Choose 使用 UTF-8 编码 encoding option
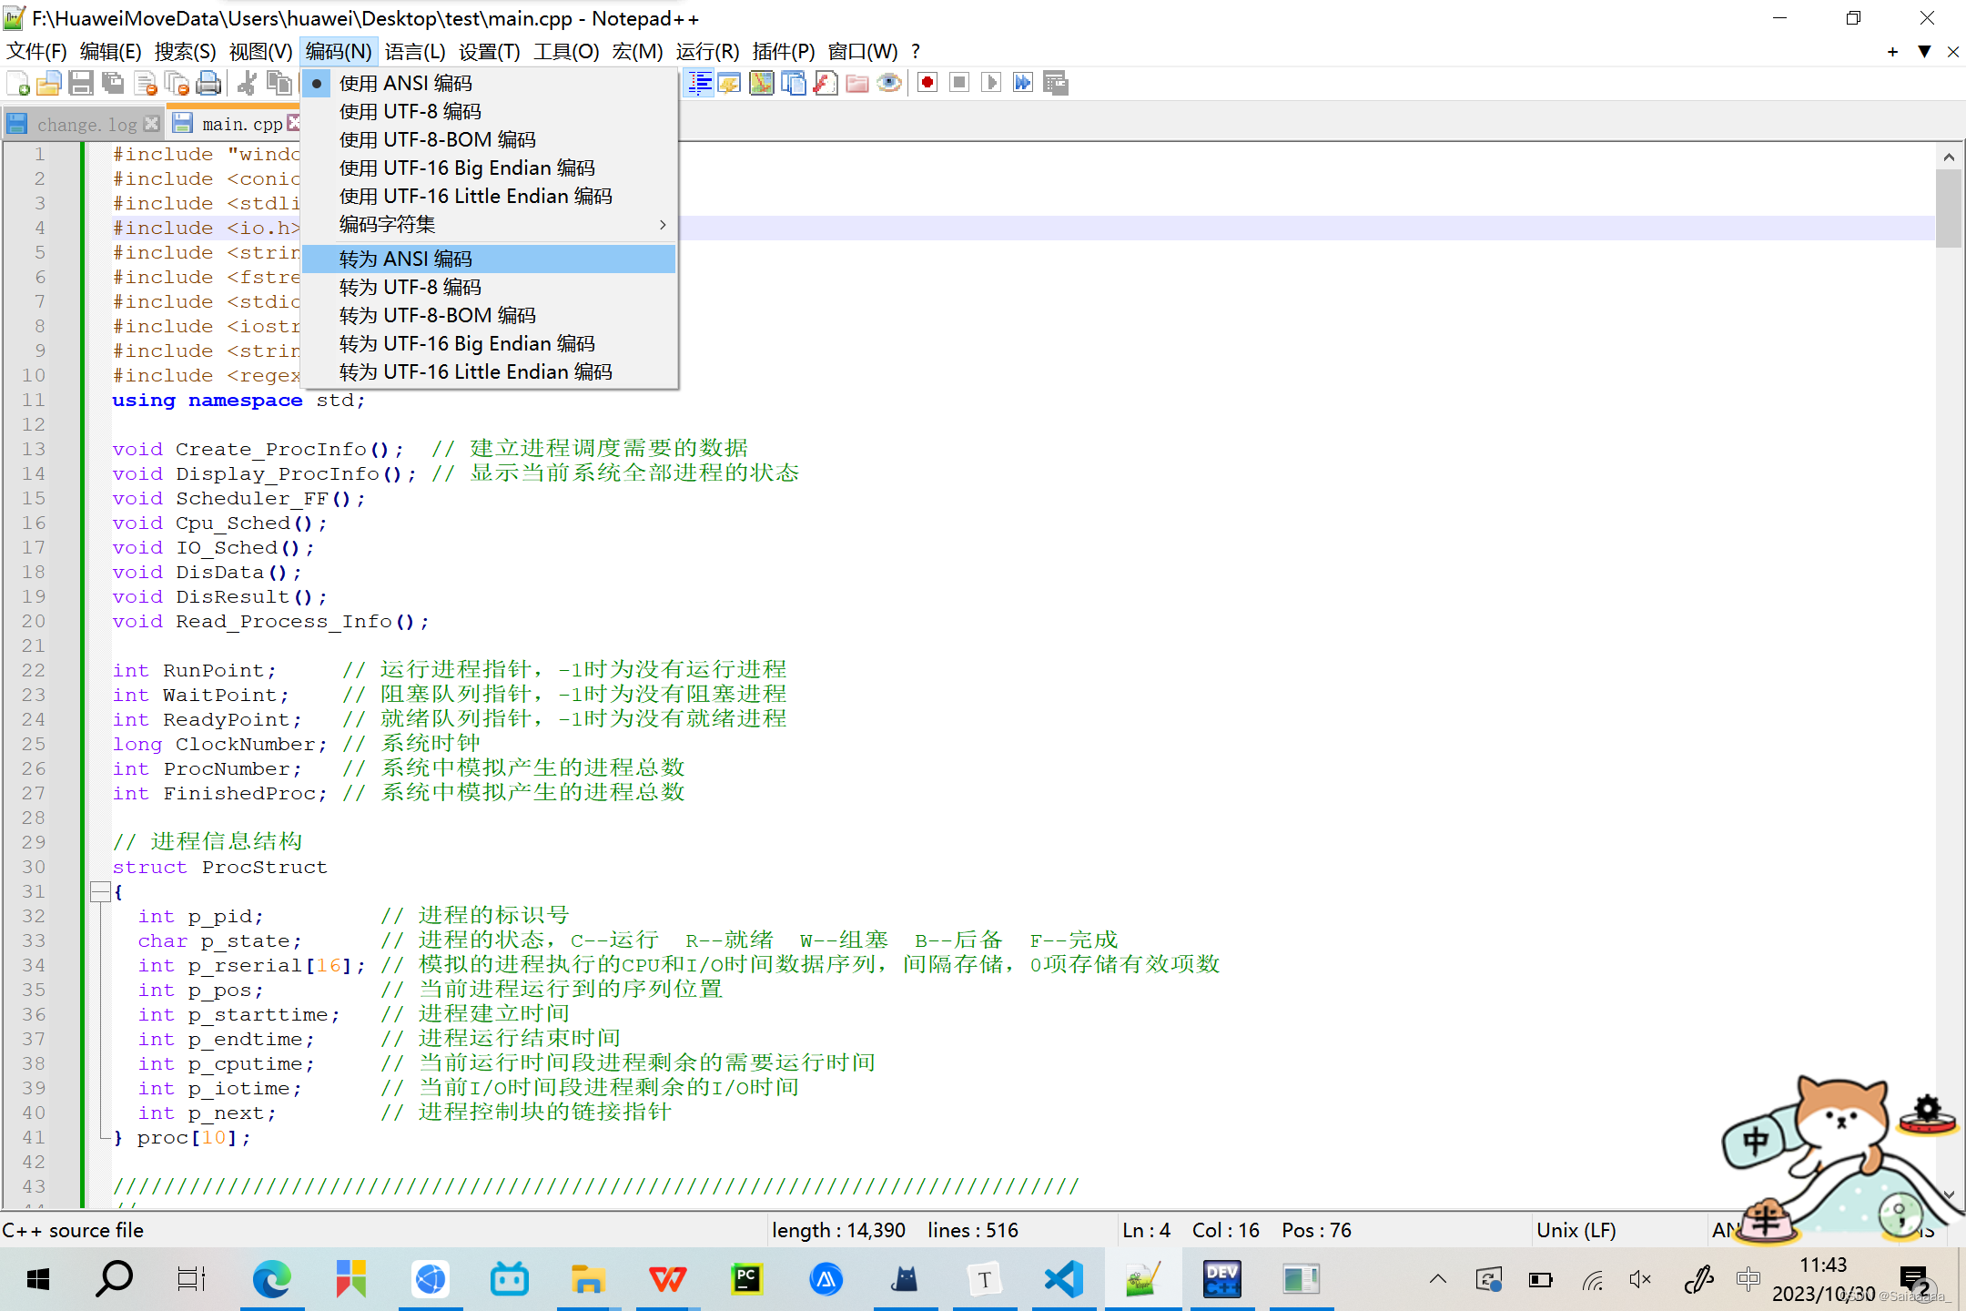 pyautogui.click(x=410, y=112)
